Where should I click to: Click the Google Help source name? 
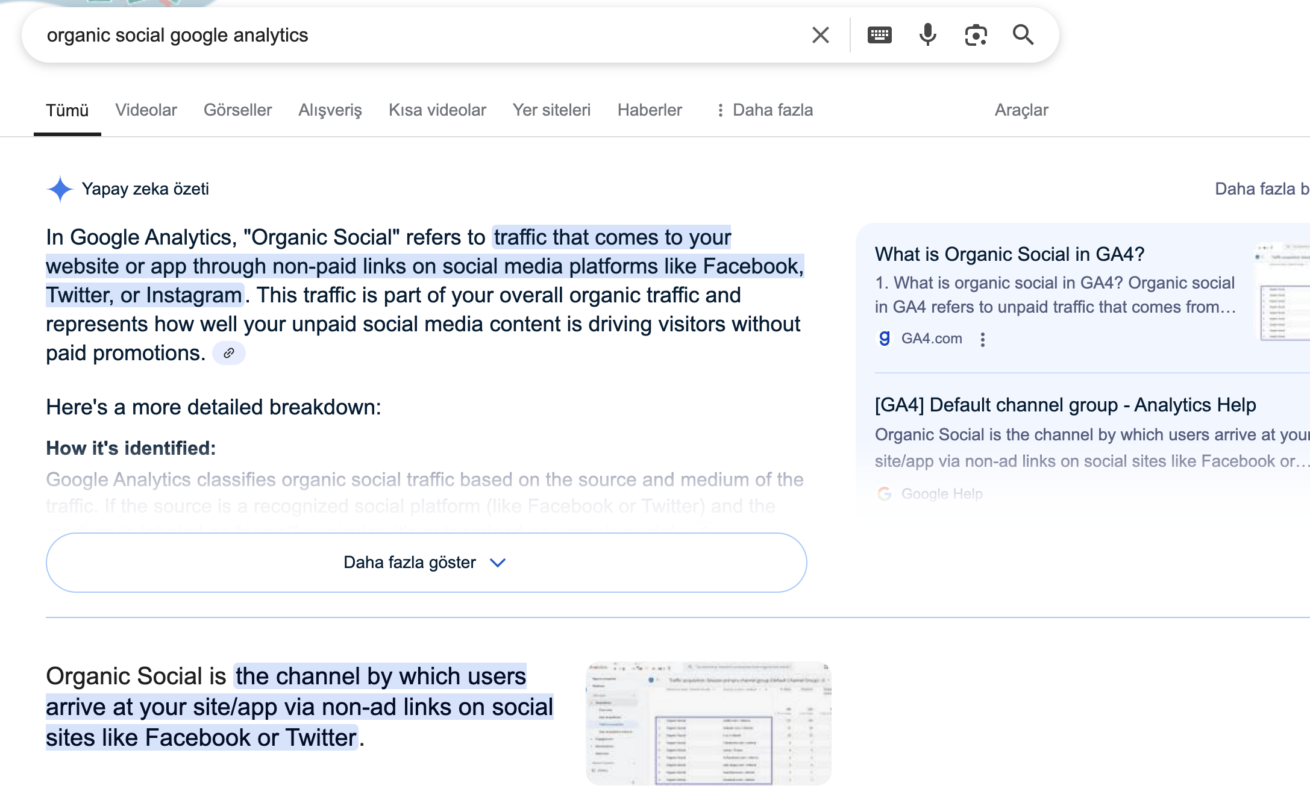[x=942, y=494]
